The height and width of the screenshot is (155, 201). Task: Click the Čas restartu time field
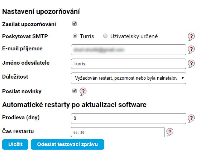point(118,132)
